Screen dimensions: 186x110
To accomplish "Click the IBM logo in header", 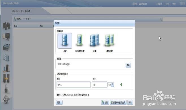I will 182,3.
